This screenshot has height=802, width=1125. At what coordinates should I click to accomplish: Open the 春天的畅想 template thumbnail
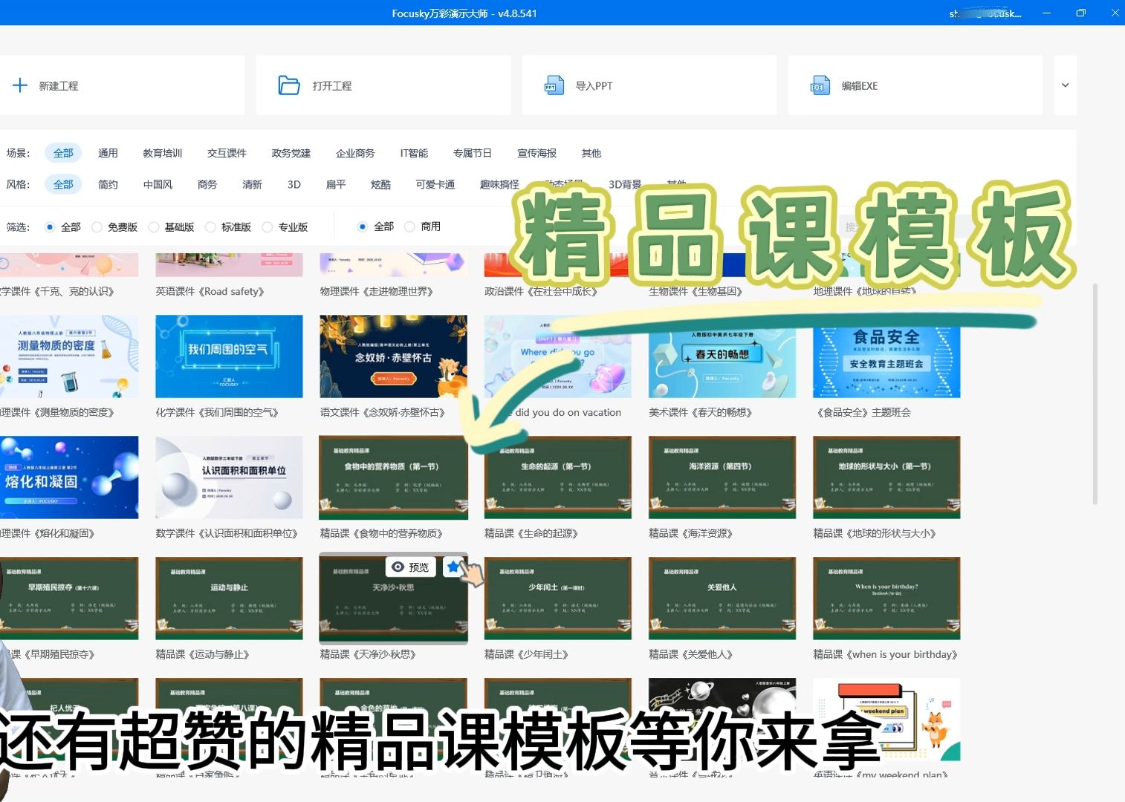pos(722,356)
